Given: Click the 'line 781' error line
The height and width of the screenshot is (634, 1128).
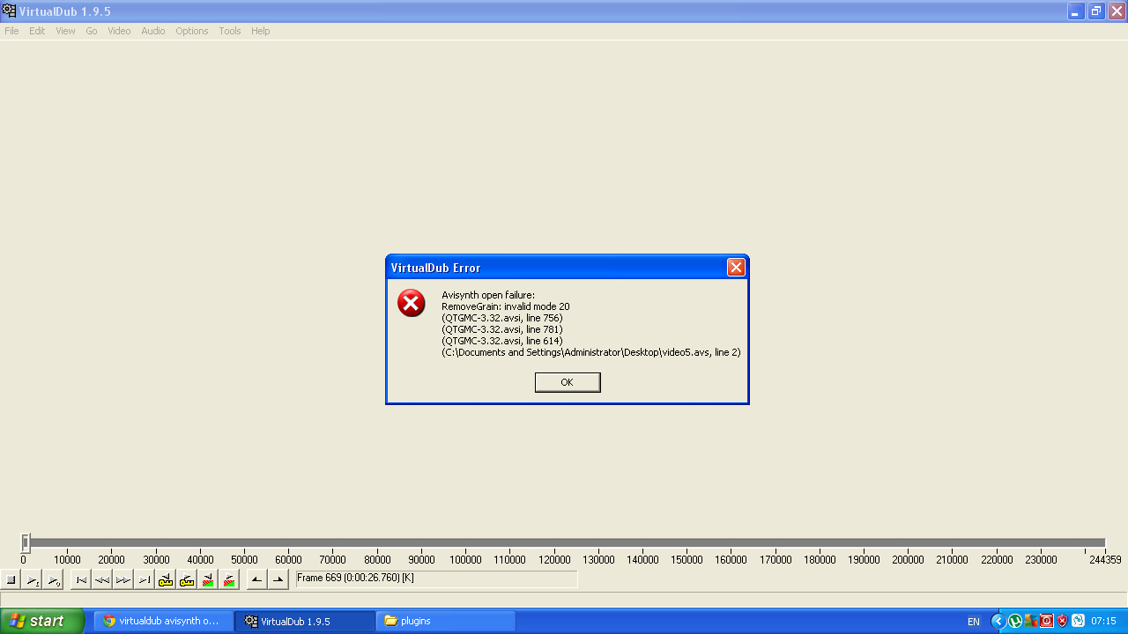Looking at the screenshot, I should [x=502, y=329].
